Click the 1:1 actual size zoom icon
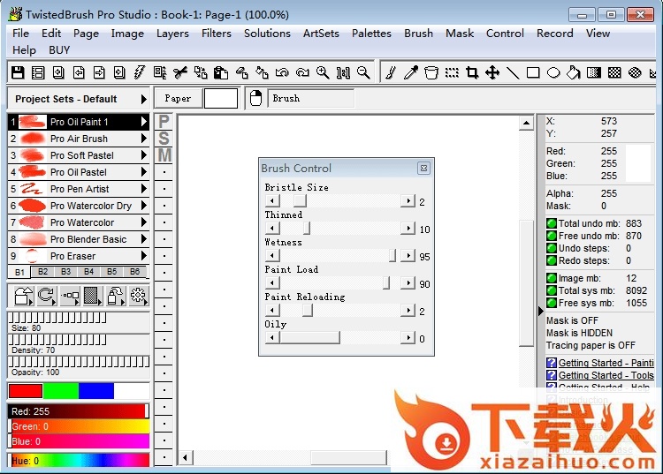 [343, 72]
